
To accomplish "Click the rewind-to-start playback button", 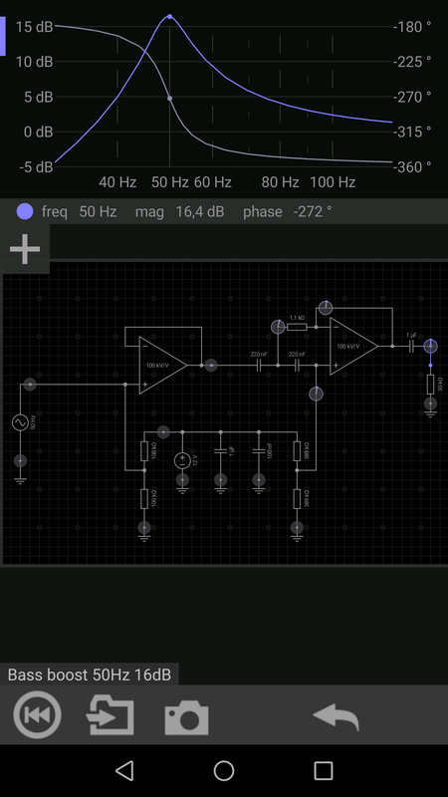I will point(37,714).
